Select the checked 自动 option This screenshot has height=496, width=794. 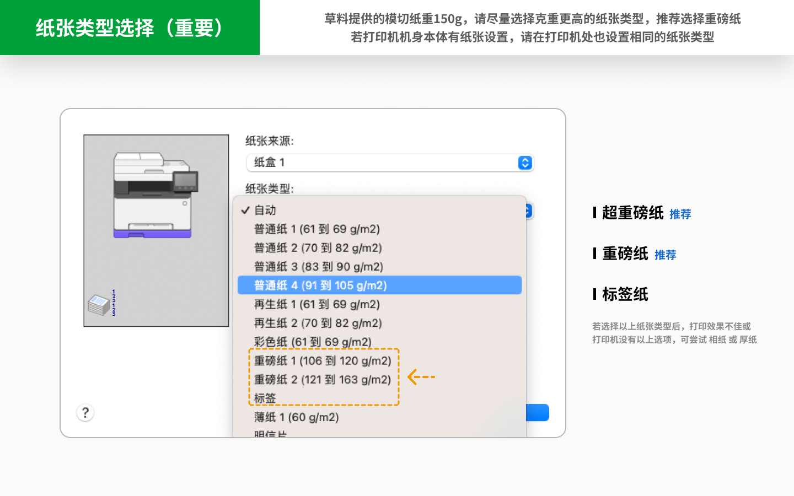(265, 211)
